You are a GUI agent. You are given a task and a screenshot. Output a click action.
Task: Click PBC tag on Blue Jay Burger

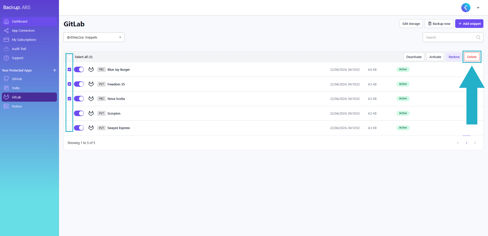coord(101,69)
